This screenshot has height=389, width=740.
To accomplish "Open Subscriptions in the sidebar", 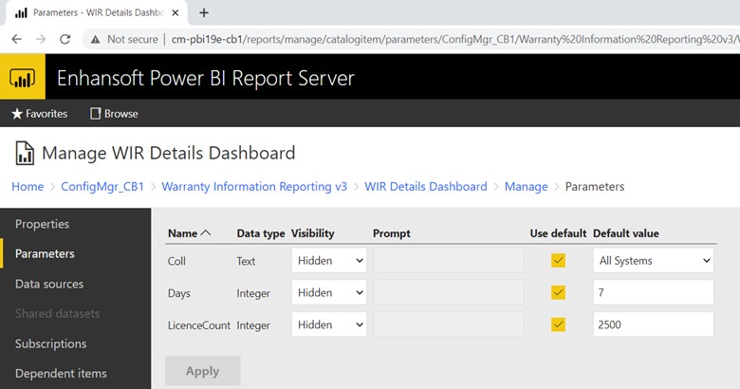I will tap(50, 343).
